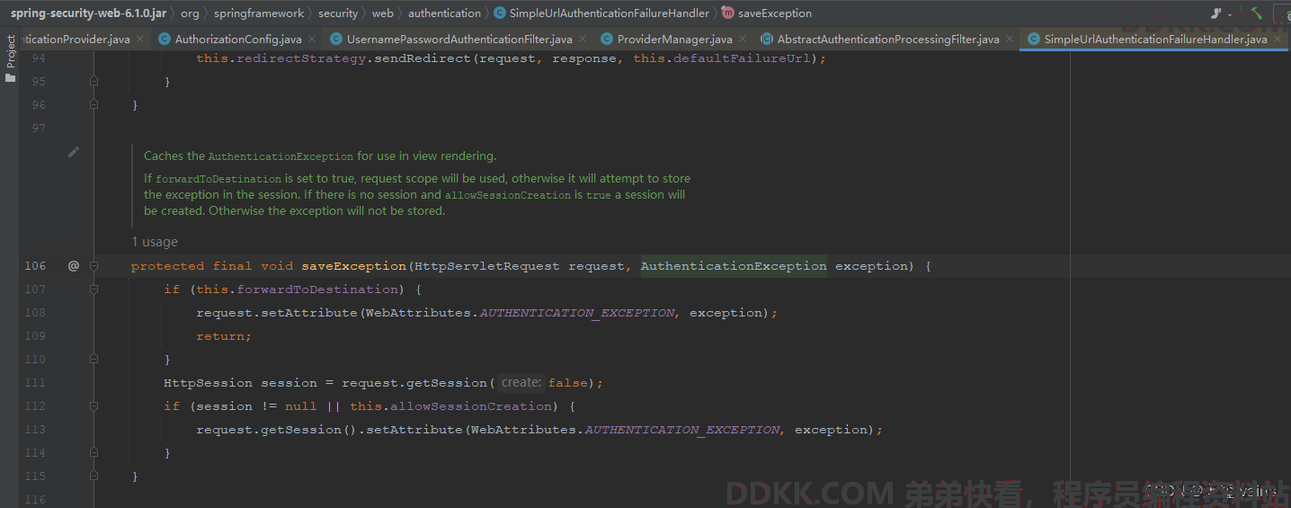
Task: Click the "1 usage" link above saveException
Action: (x=155, y=242)
